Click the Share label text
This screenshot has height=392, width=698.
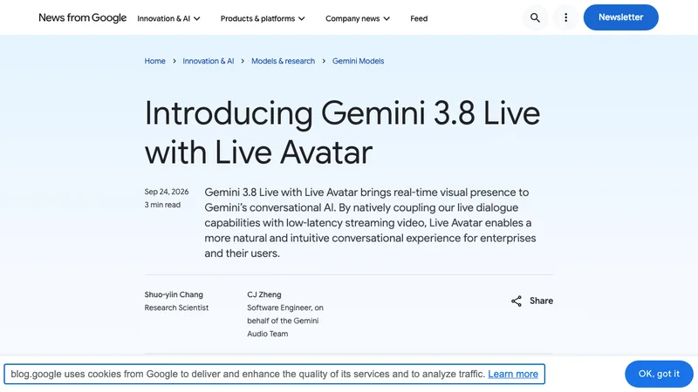(541, 301)
